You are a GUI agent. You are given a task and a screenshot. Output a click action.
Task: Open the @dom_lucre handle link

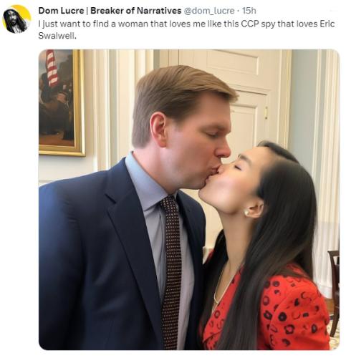point(209,11)
